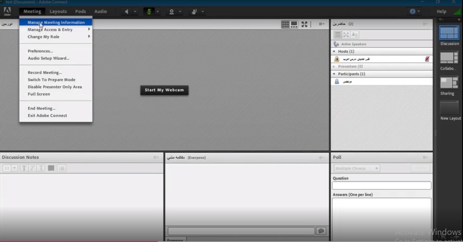Click the webcam icon in toolbar
This screenshot has width=463, height=242.
[171, 11]
